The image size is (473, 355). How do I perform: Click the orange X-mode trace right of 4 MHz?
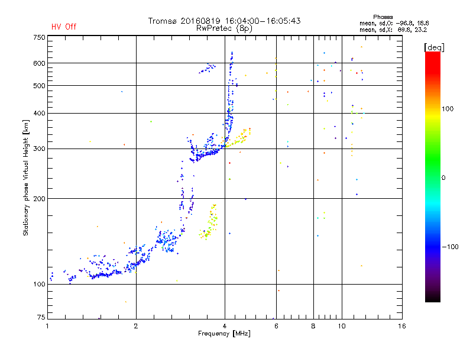pyautogui.click(x=238, y=138)
